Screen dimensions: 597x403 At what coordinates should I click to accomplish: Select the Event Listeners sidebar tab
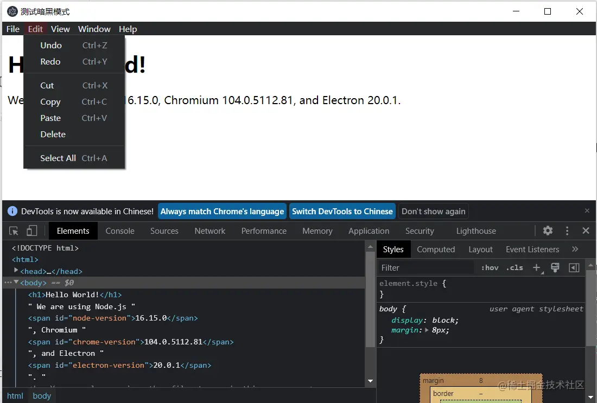pos(532,250)
